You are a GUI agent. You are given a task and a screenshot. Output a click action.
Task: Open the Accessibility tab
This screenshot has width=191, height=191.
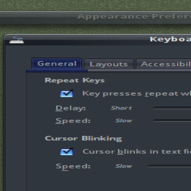(164, 64)
